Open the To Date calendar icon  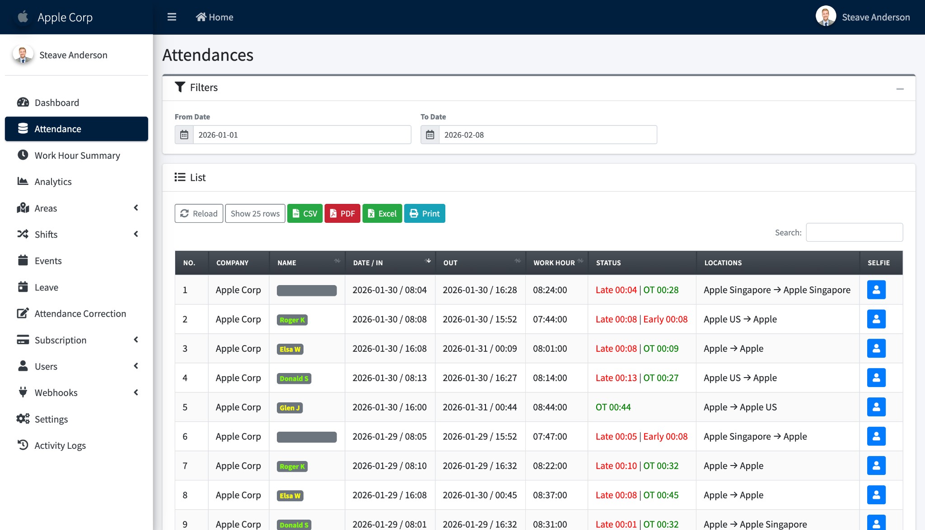point(430,135)
